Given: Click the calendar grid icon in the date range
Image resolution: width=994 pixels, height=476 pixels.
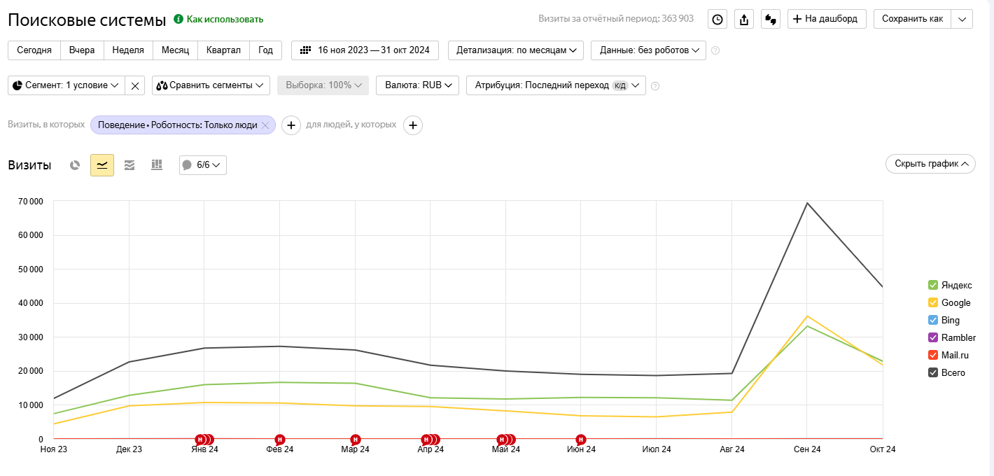Looking at the screenshot, I should [x=305, y=50].
